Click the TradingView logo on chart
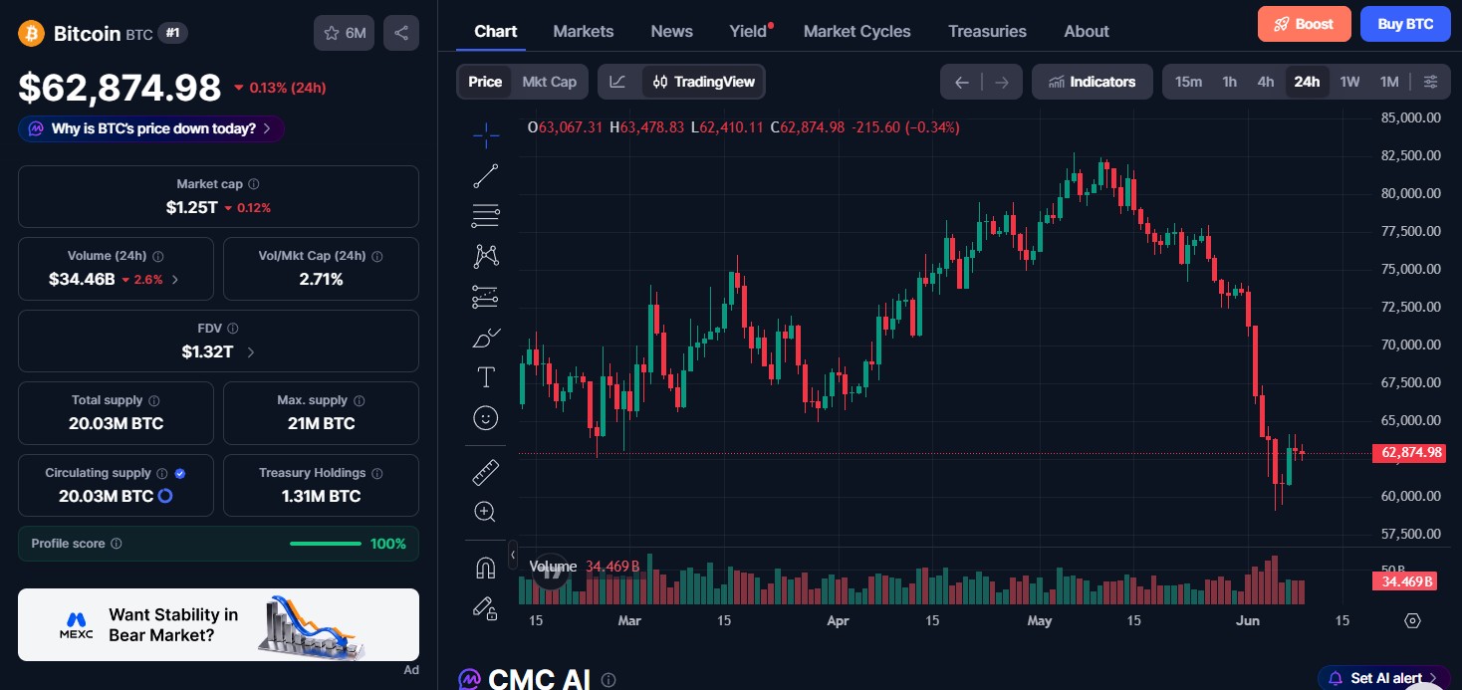The width and height of the screenshot is (1462, 690). 551,570
